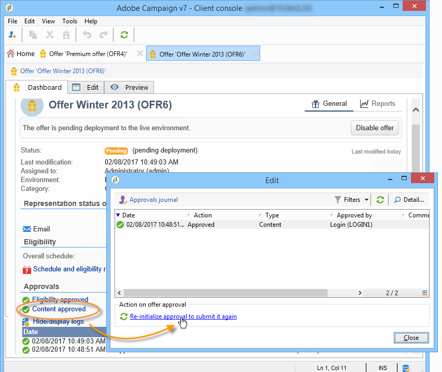Click Re-initialize approval to submit it again

point(183,316)
